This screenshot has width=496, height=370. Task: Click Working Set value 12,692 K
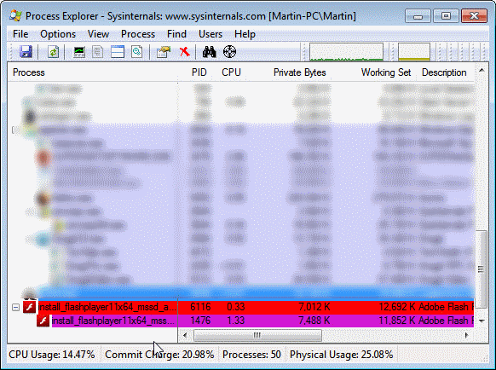click(x=397, y=307)
